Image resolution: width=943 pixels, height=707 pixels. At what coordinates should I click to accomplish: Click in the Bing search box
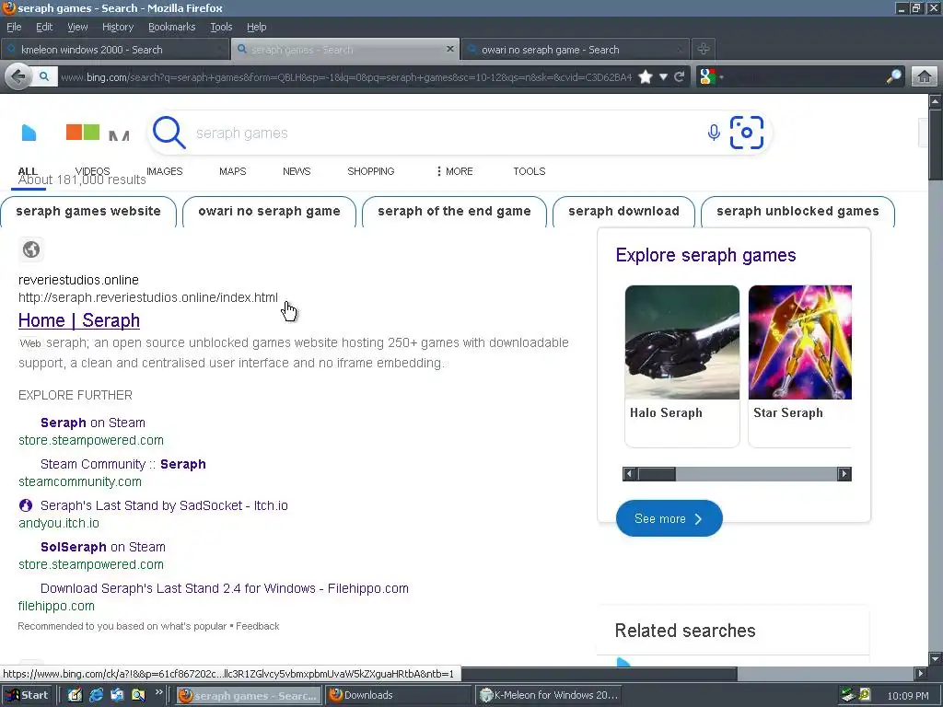click(x=445, y=133)
